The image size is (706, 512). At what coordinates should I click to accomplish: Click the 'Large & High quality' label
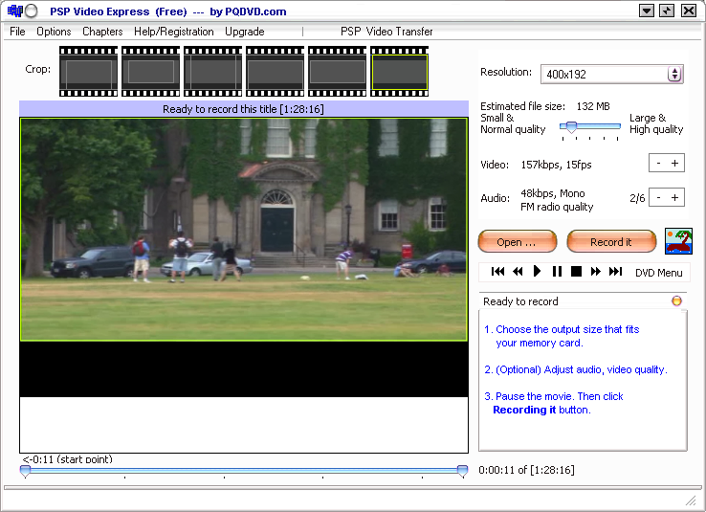coord(656,123)
